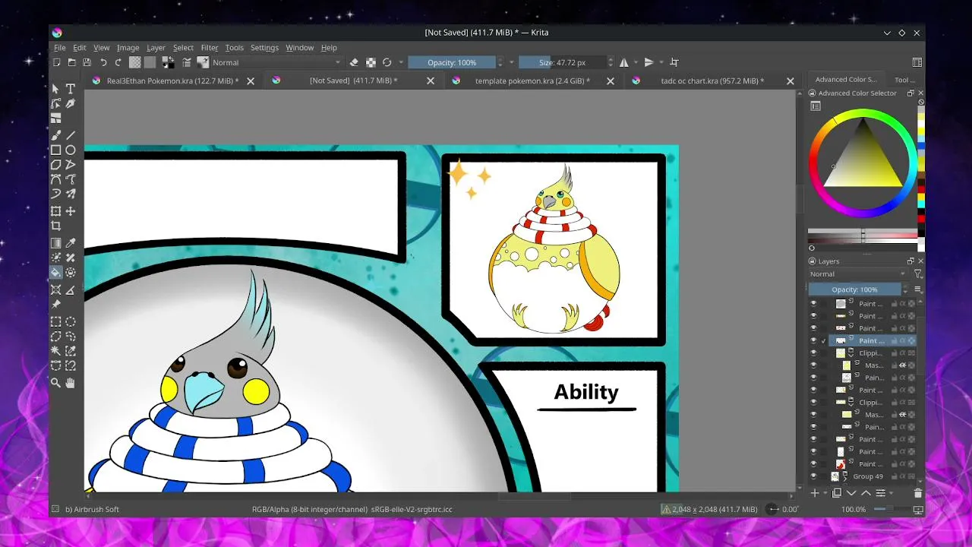The height and width of the screenshot is (547, 972).
Task: Activate the Zoom magnifier tool
Action: 55,383
